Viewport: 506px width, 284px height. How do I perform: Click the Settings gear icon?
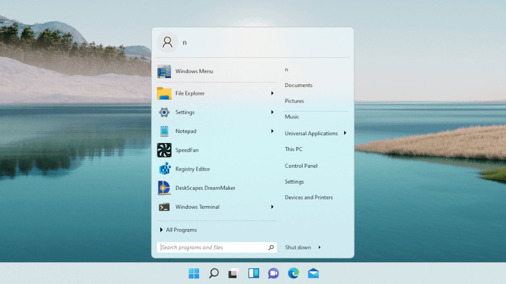[164, 112]
